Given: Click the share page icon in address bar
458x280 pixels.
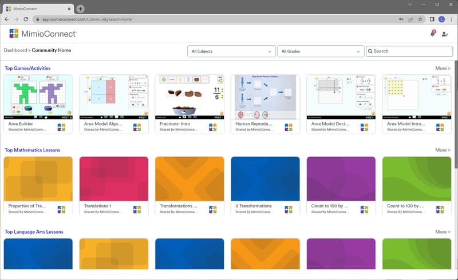Looking at the screenshot, I should tap(410, 19).
